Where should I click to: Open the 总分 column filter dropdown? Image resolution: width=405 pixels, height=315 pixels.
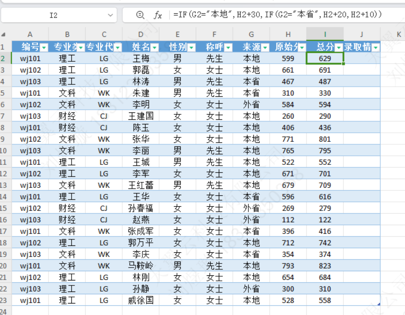point(339,47)
